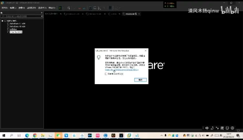
Task: Collapse the My Computer tree node
Action: tap(2, 21)
